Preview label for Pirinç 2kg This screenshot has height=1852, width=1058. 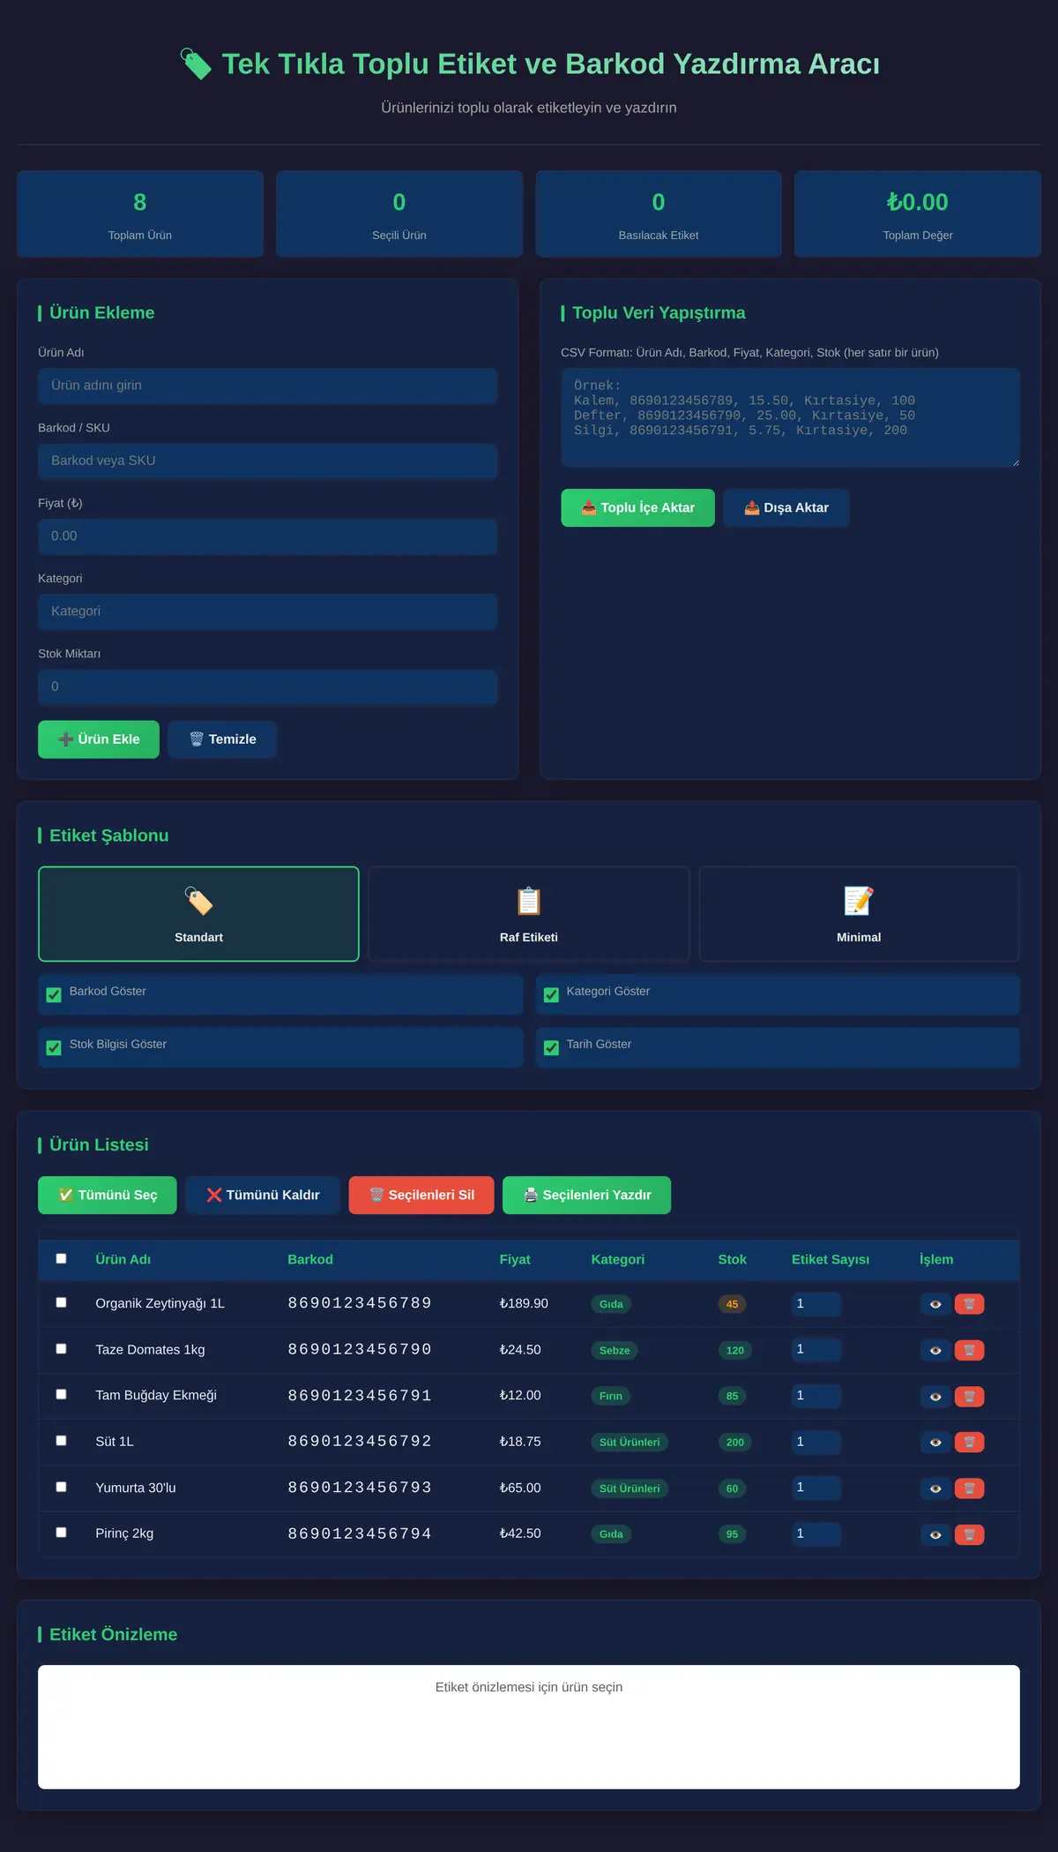point(935,1534)
